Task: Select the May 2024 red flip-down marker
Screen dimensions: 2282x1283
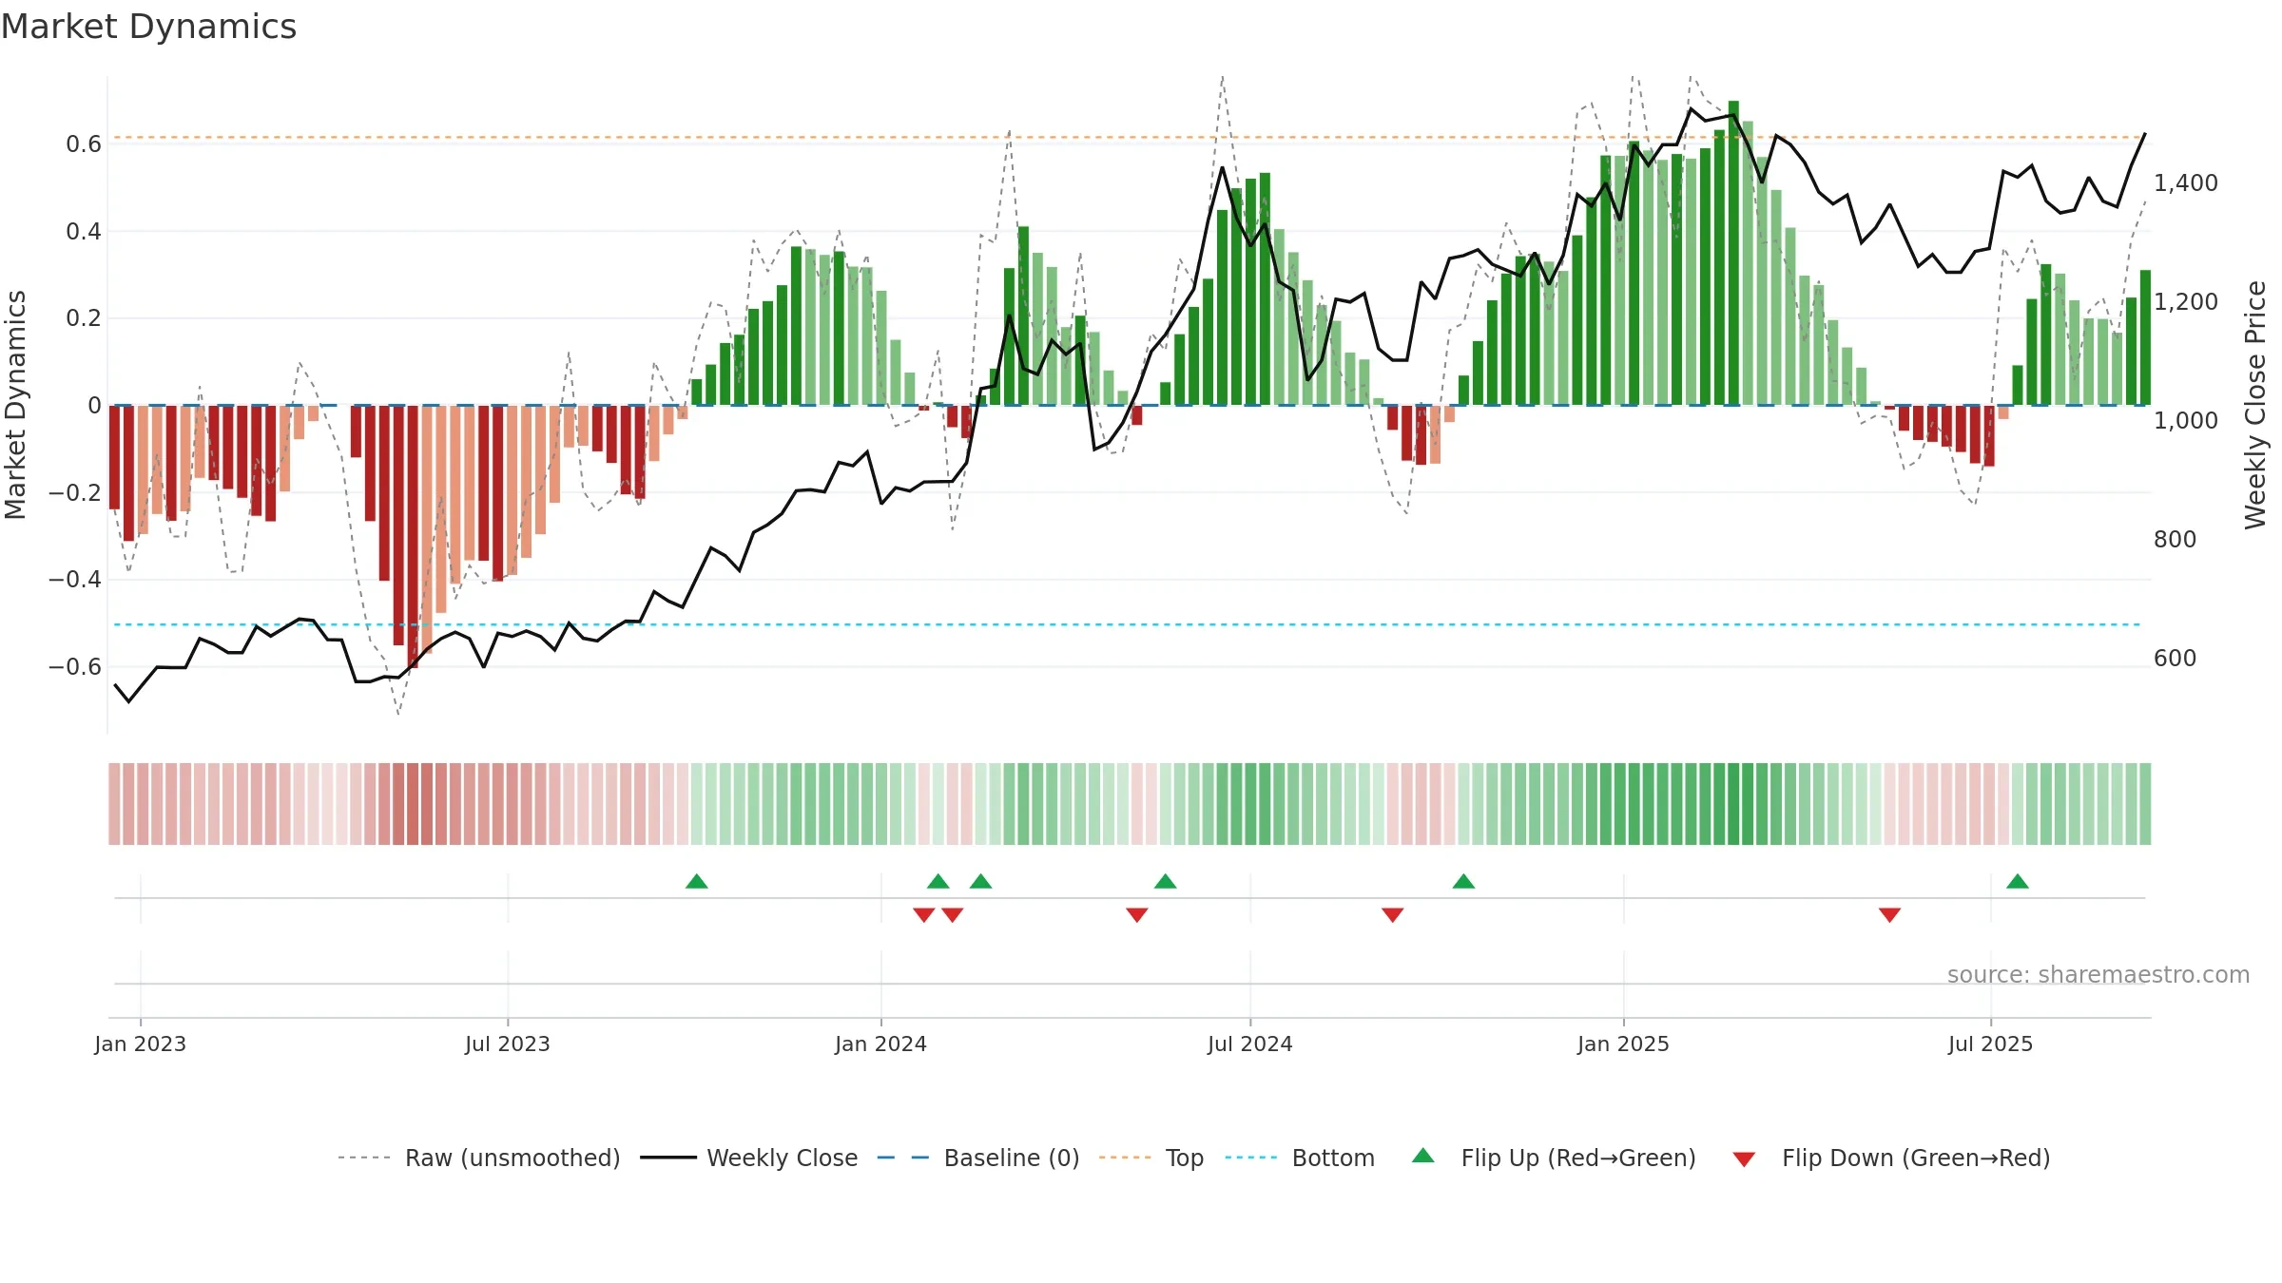Action: point(1137,915)
